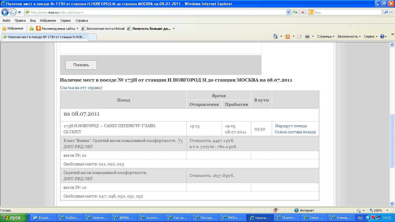Click the RSS feeds icon
Screen dimensions: 395x222
288,36
